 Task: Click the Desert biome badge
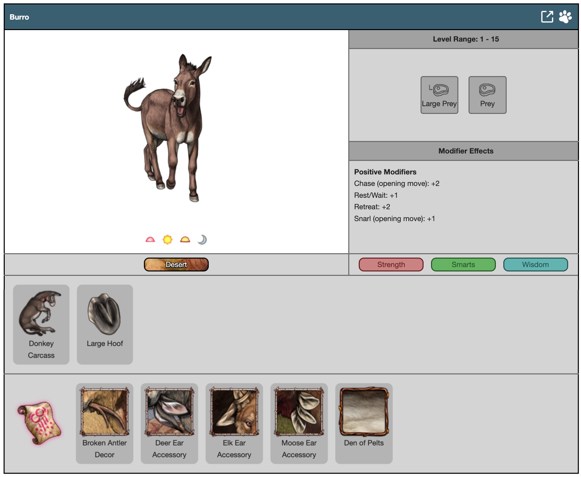click(176, 264)
